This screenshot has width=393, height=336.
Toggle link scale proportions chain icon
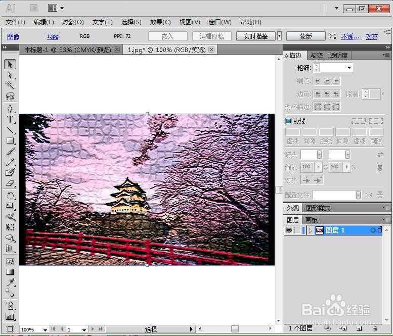(x=380, y=167)
